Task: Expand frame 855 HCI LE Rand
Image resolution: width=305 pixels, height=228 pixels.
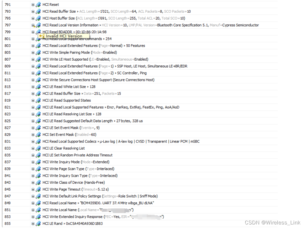Action: point(33,223)
